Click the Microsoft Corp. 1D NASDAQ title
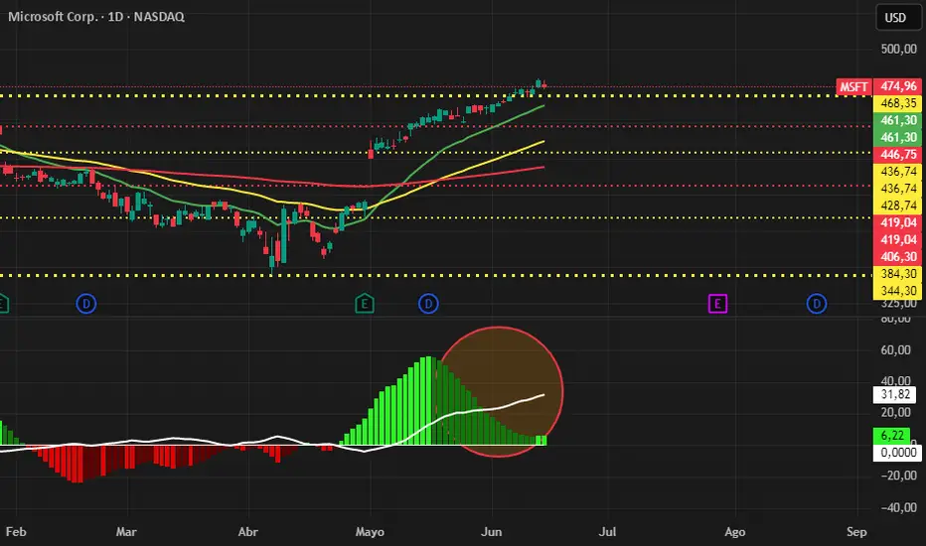 point(96,17)
